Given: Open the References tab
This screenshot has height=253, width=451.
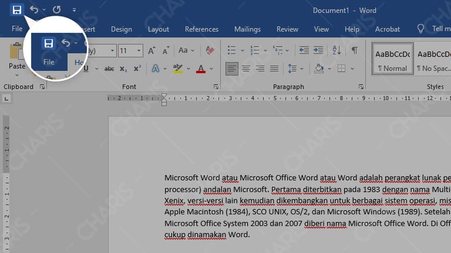Looking at the screenshot, I should [x=201, y=29].
